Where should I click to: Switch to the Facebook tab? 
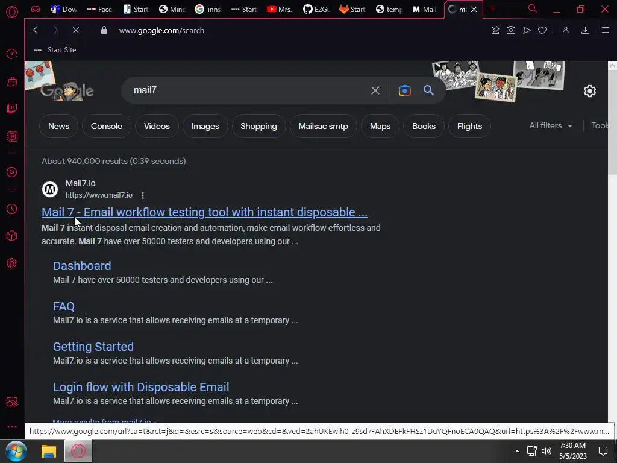(99, 9)
